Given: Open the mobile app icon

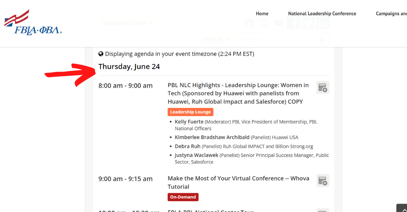Looking at the screenshot, I should tap(264, 23).
